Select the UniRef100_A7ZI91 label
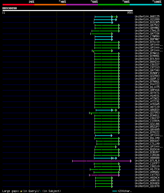Viewport: 164px width, 193px height. [x=147, y=102]
